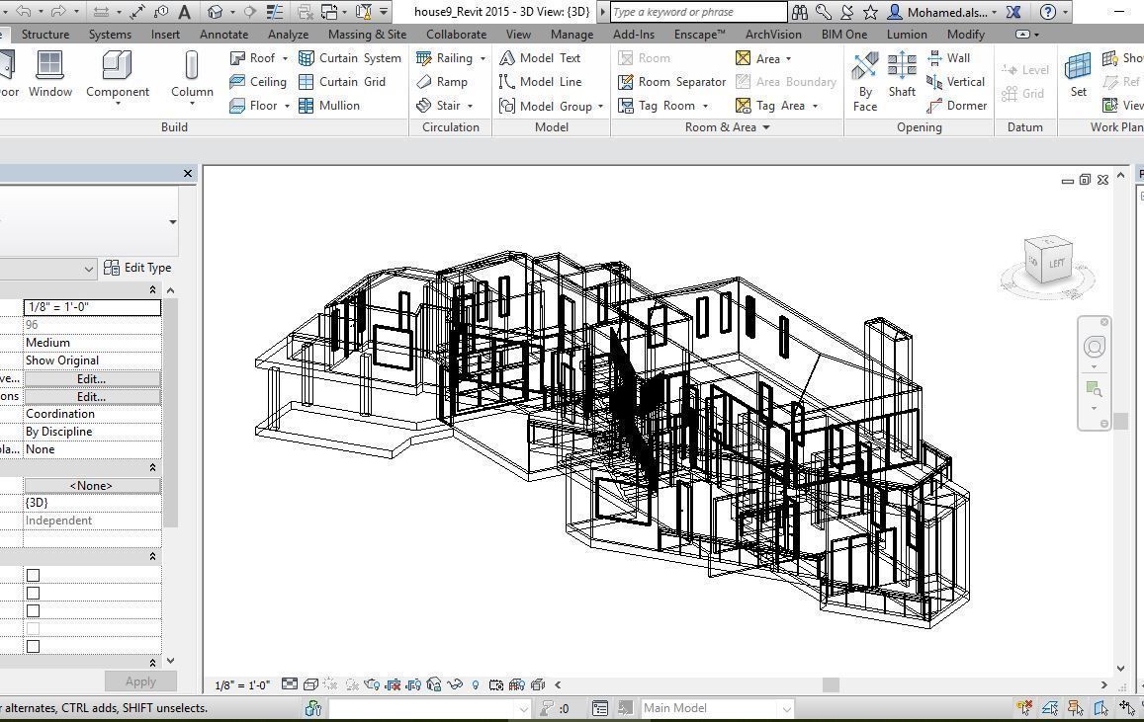Switch to the Collaborate tab
Viewport: 1144px width, 722px height.
[x=456, y=35]
